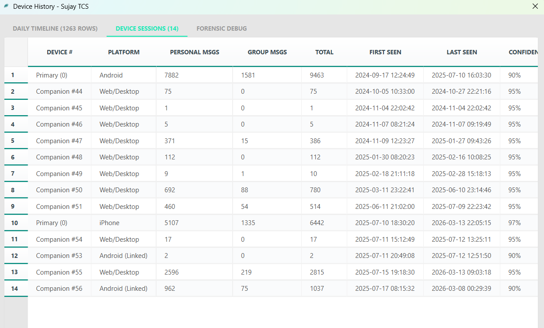Sort by Group Msgs column header
Image resolution: width=544 pixels, height=328 pixels.
tap(267, 52)
